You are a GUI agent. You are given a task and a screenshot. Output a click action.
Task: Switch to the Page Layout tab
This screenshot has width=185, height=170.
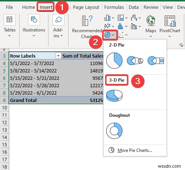[x=86, y=7]
